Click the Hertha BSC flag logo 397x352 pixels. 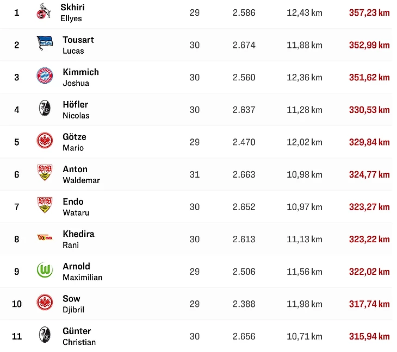(45, 45)
